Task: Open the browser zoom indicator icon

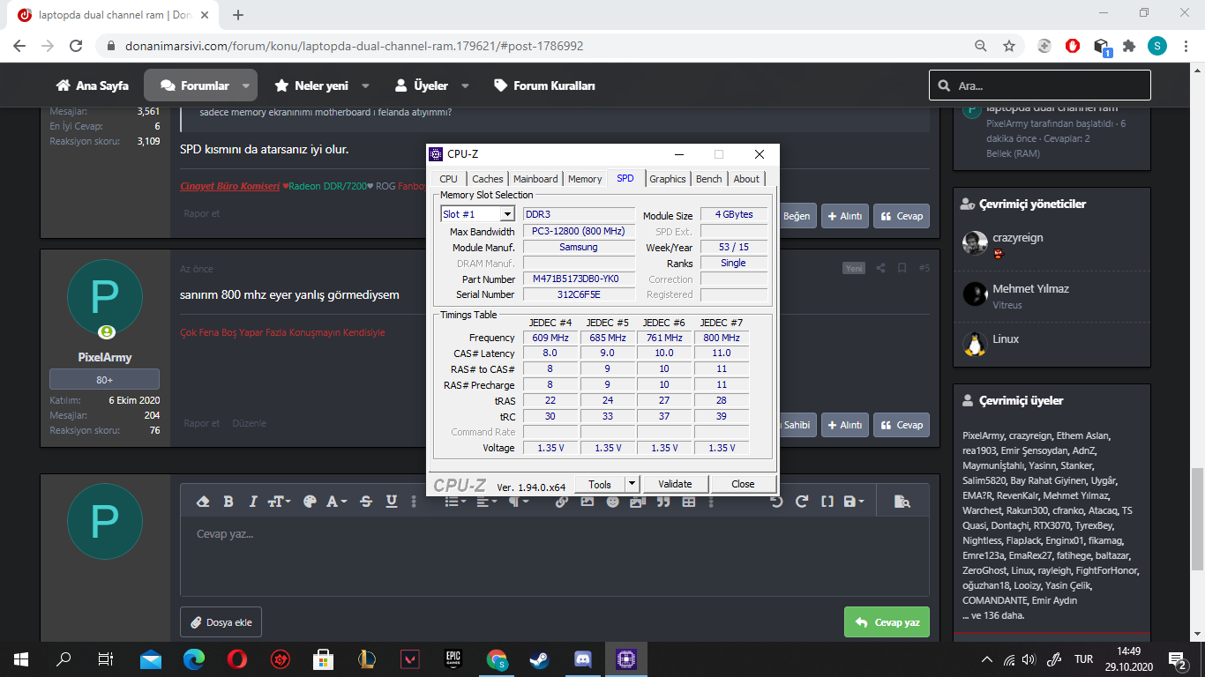Action: pos(981,46)
